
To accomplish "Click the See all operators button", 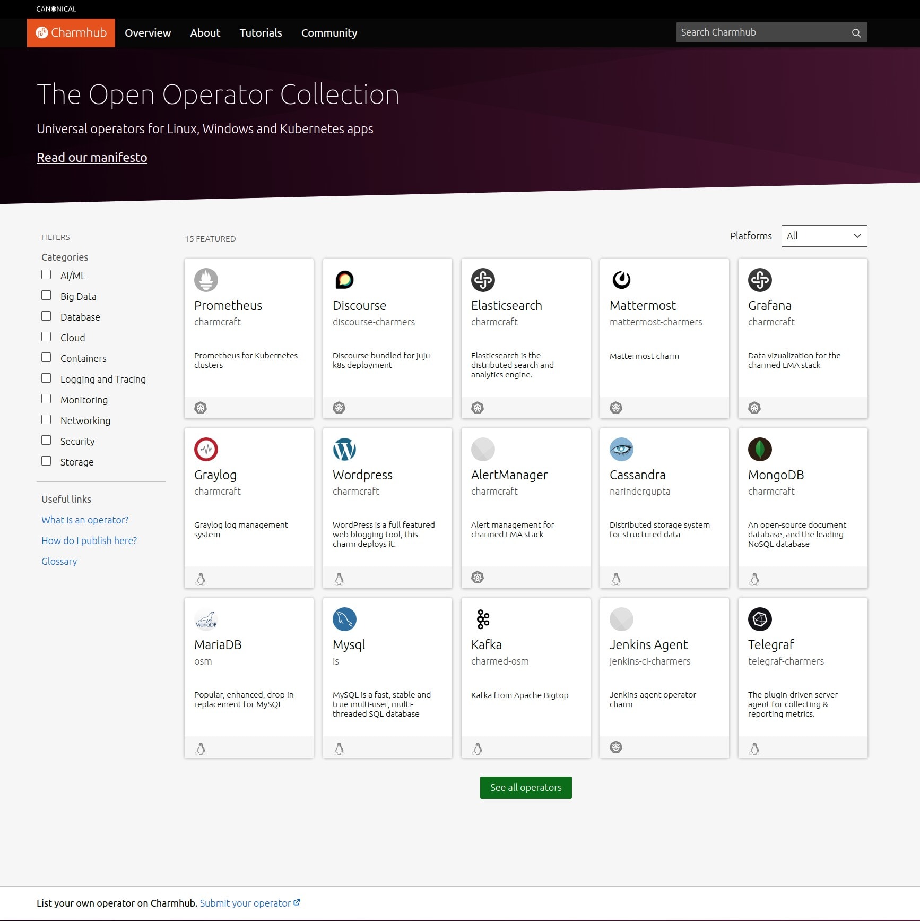I will tap(526, 788).
